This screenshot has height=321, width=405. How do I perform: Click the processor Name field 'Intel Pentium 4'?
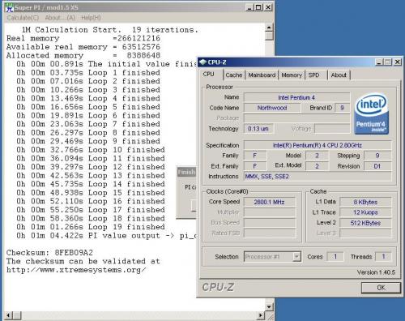click(296, 97)
